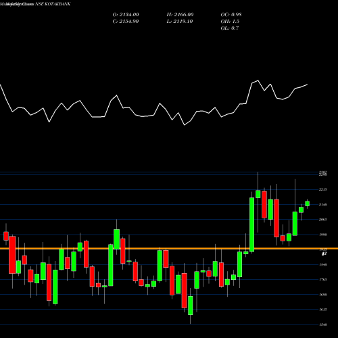338x338 pixels.
Task: Click the orange horizontal price level line
Action: point(169,249)
